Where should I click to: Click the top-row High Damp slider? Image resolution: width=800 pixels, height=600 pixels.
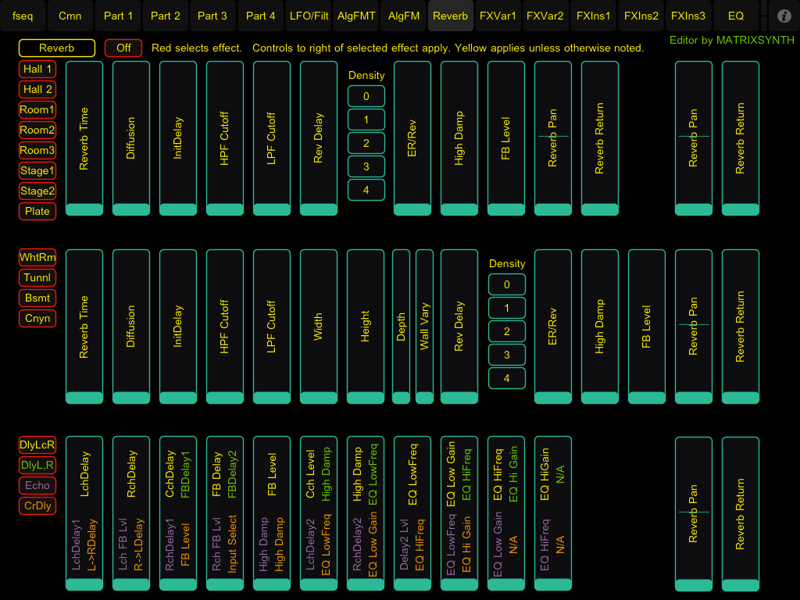(459, 138)
